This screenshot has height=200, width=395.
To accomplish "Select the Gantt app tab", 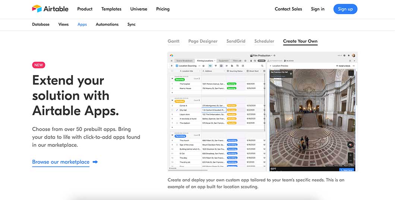I will (174, 41).
